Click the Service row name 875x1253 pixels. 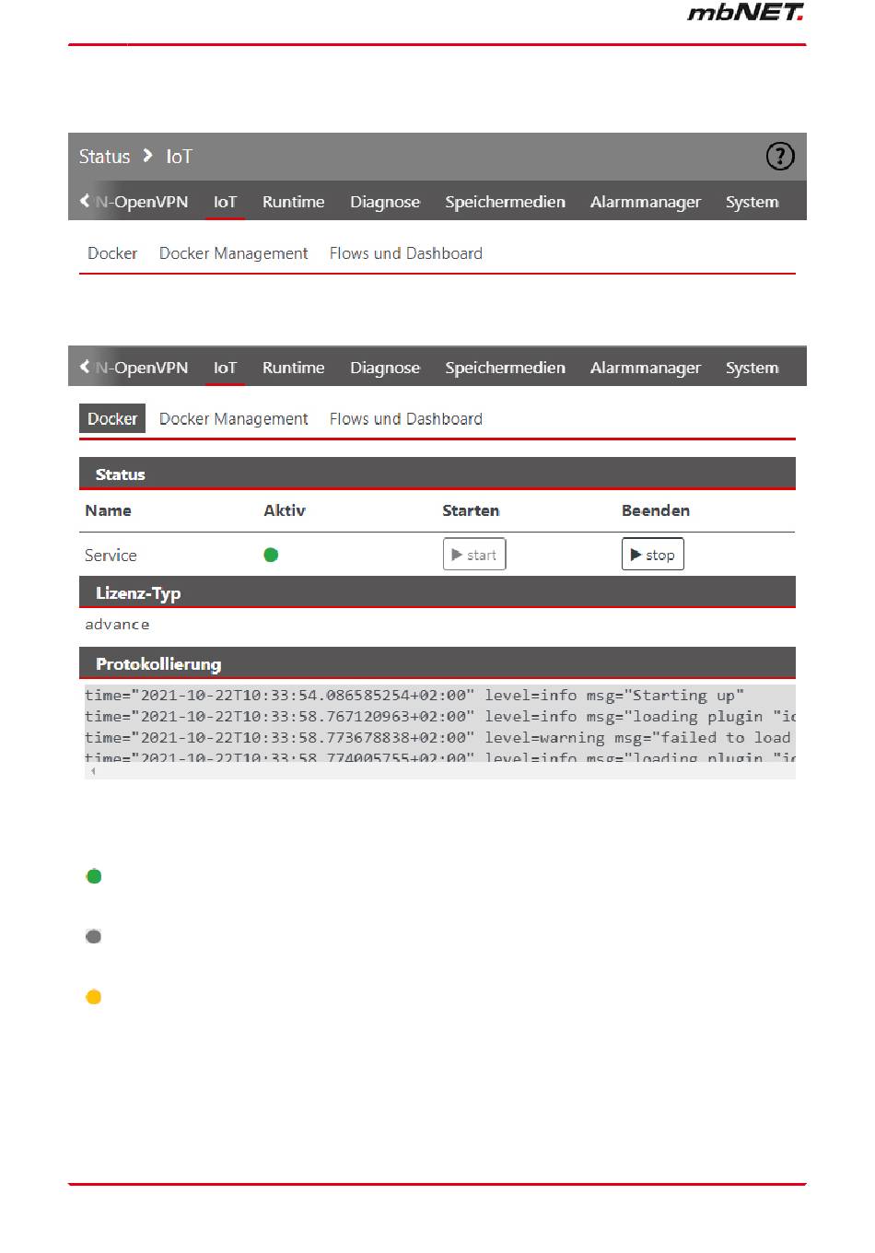coord(111,556)
